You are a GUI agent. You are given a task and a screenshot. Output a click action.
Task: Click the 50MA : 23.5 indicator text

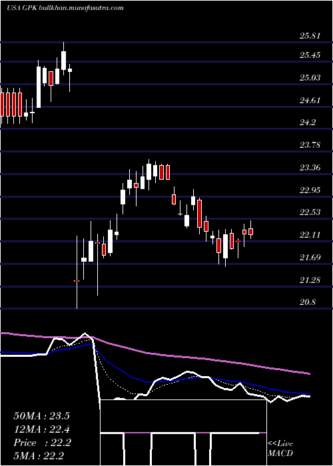point(41,416)
